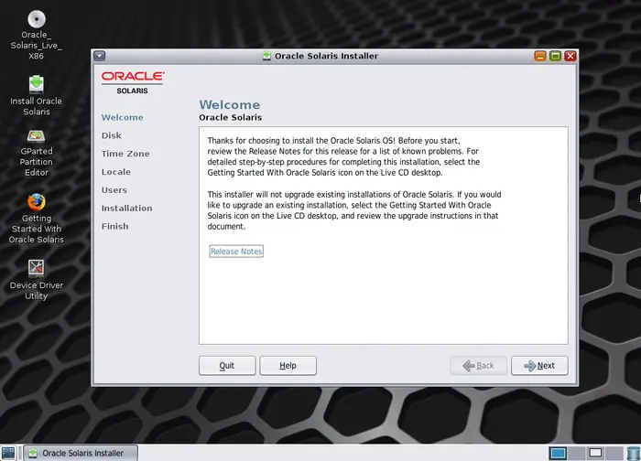Select the Time Zone step in sidebar
This screenshot has width=641, height=461.
(125, 154)
